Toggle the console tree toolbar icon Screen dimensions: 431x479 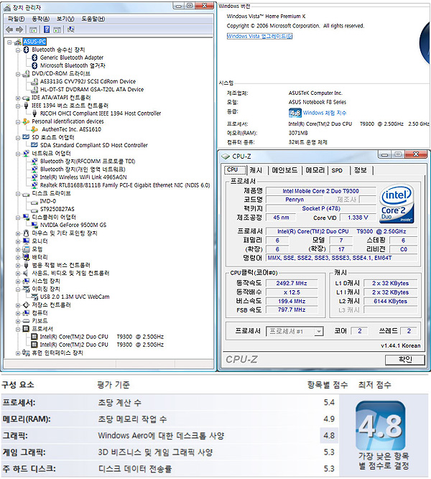click(x=33, y=29)
